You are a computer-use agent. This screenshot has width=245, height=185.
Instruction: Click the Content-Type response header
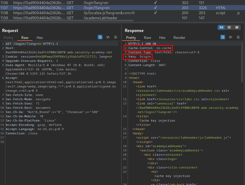164,52
